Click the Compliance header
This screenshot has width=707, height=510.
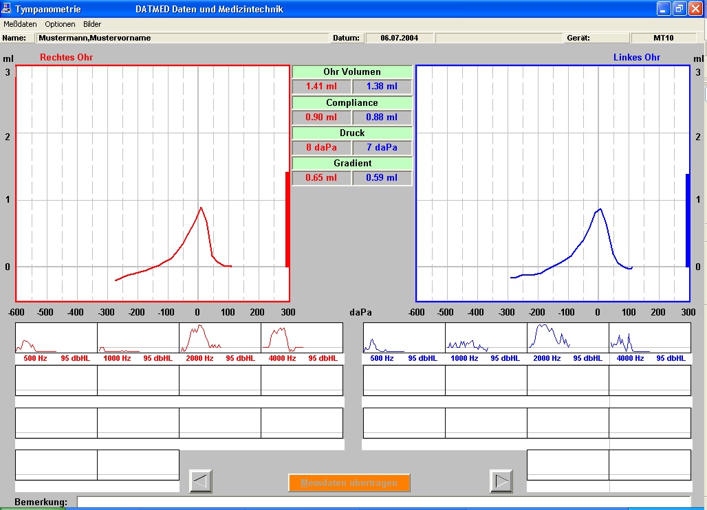tap(352, 102)
